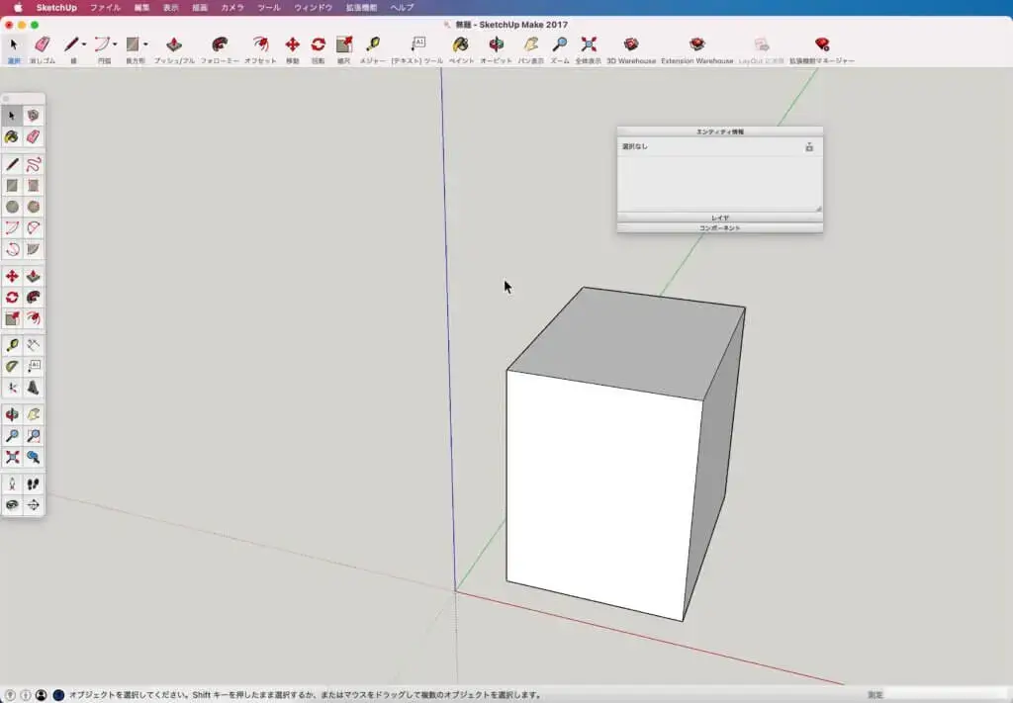The width and height of the screenshot is (1013, 703).
Task: Toggle the details icon in the エンティティ情報 panel
Action: click(x=809, y=147)
